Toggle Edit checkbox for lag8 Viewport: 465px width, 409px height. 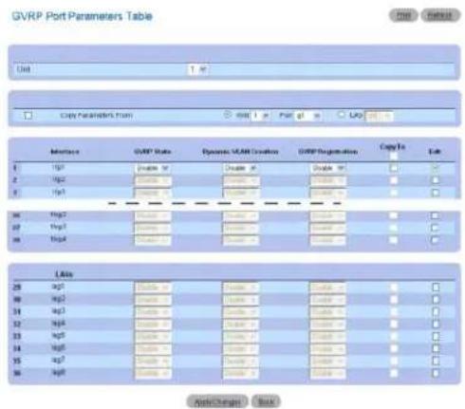point(436,373)
